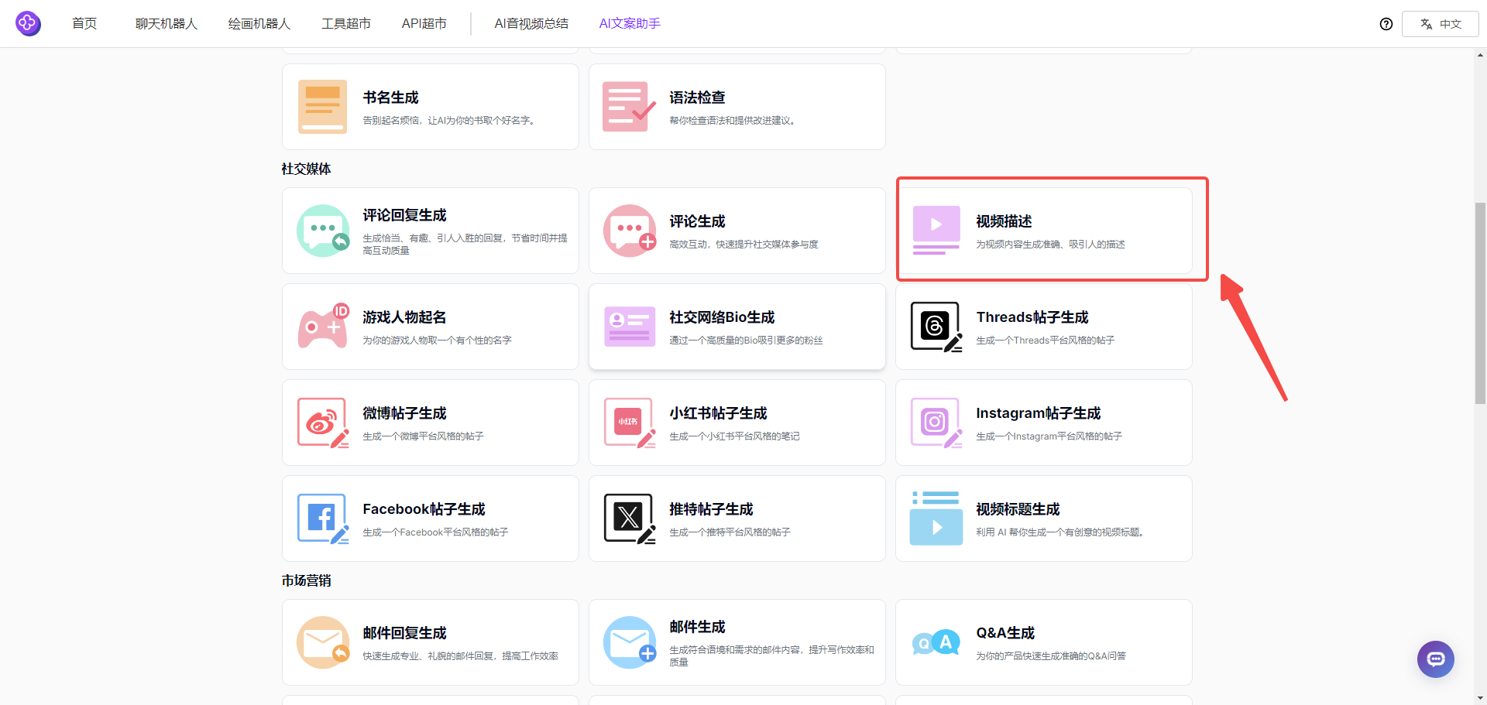Click the Instagram logo icon
Image resolution: width=1487 pixels, height=705 pixels.
pos(936,423)
